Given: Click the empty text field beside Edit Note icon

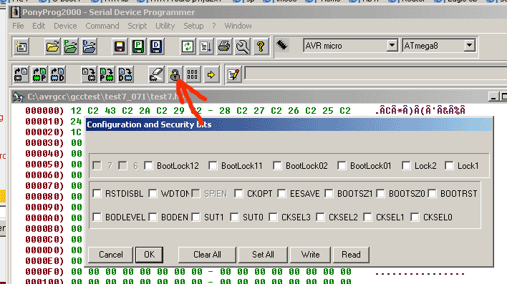Looking at the screenshot, I should tap(375, 74).
